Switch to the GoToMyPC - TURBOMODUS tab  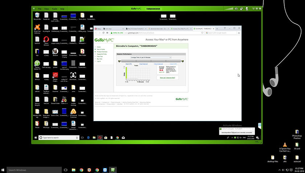[204, 29]
